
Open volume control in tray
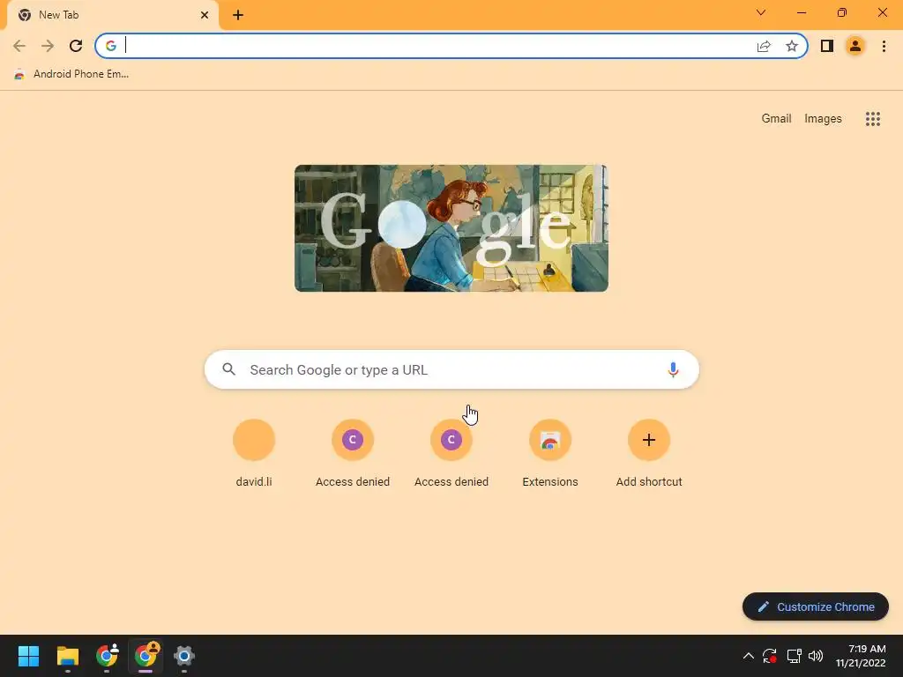(x=816, y=656)
